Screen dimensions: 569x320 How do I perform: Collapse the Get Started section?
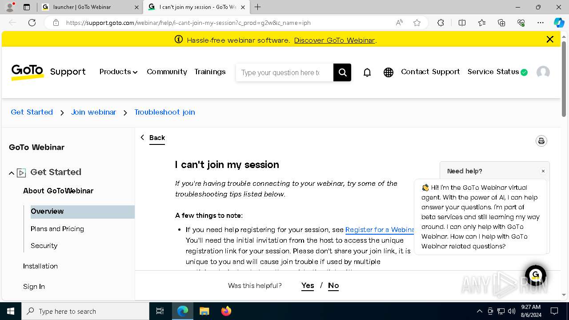(12, 173)
